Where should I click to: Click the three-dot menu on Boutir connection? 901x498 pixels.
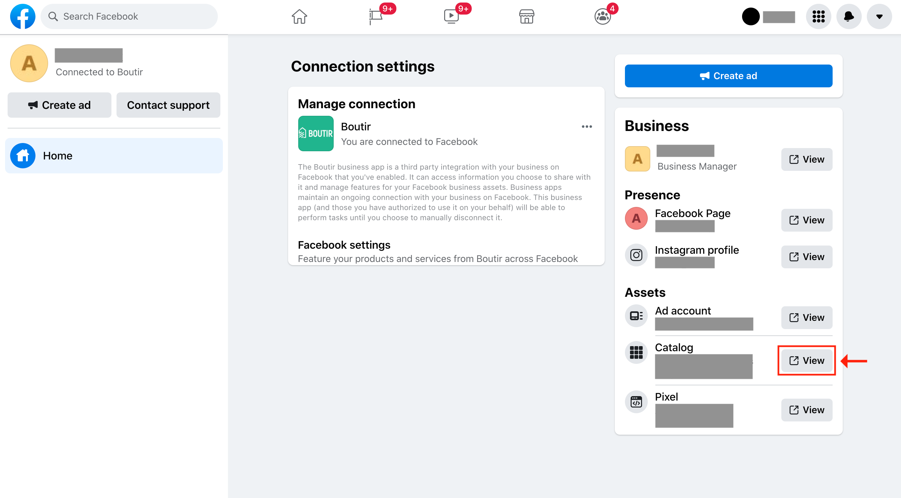coord(587,127)
